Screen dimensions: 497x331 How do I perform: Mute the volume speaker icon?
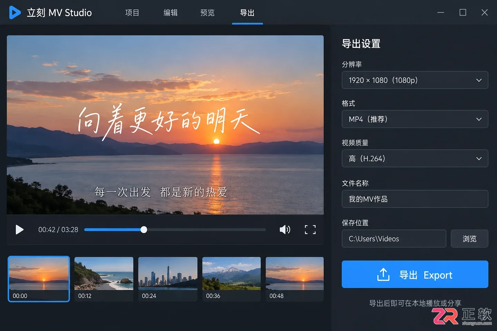click(285, 230)
